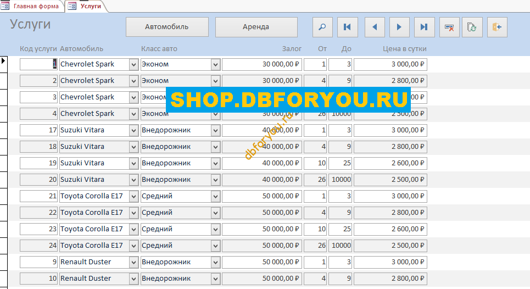
Task: Open car dropdown arrow for code 9
Action: tap(133, 262)
